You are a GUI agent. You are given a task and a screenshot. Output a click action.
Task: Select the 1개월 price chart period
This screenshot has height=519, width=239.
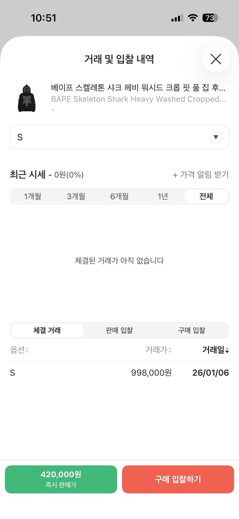[32, 196]
